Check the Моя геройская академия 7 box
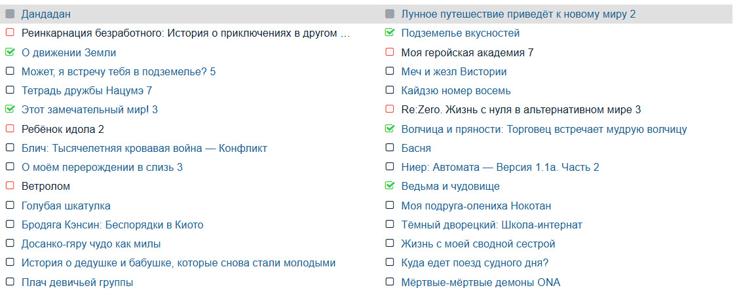The height and width of the screenshot is (307, 741). click(390, 52)
